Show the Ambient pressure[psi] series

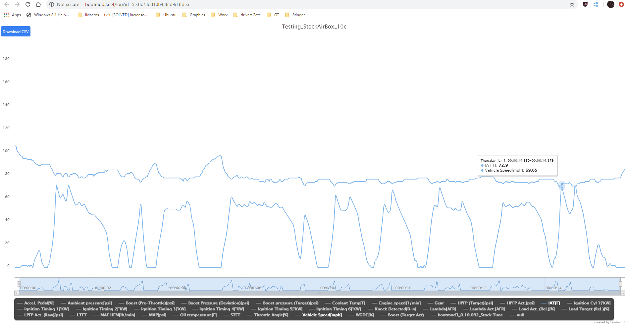pos(86,303)
